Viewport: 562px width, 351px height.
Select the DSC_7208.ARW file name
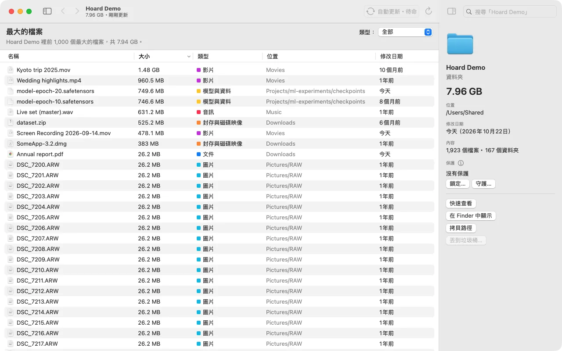coord(38,249)
